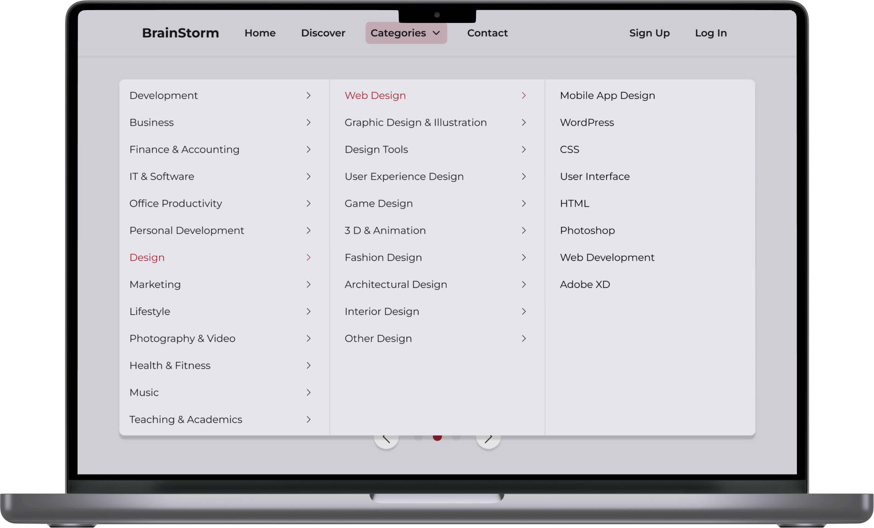The height and width of the screenshot is (528, 874).
Task: Go to the Contact menu item
Action: tap(487, 33)
